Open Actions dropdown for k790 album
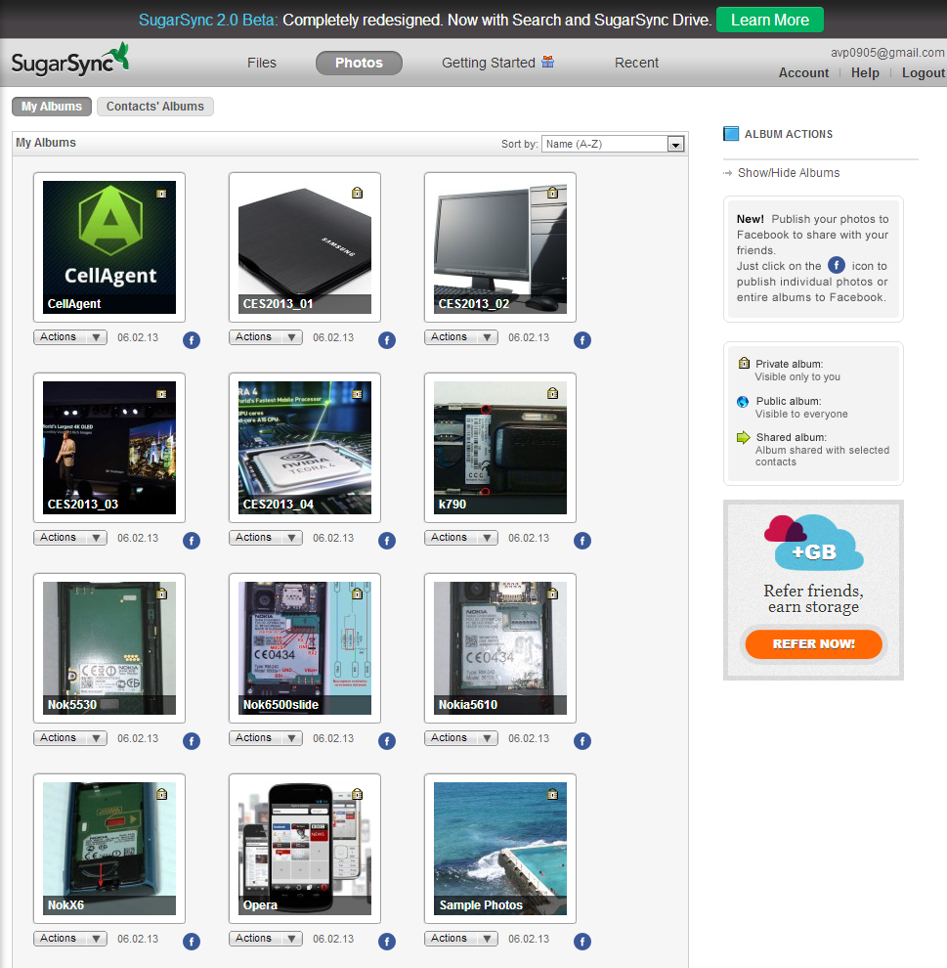Image resolution: width=947 pixels, height=968 pixels. tap(461, 538)
